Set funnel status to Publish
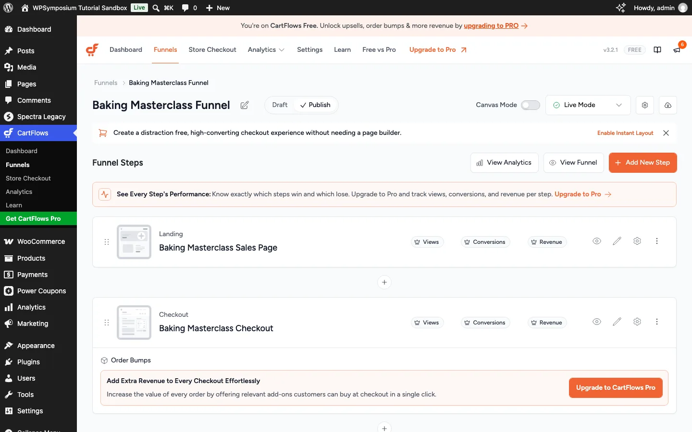This screenshot has width=692, height=432. coord(315,105)
